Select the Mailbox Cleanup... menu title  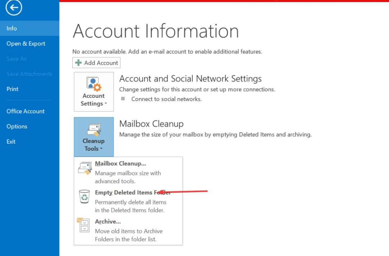tap(120, 163)
